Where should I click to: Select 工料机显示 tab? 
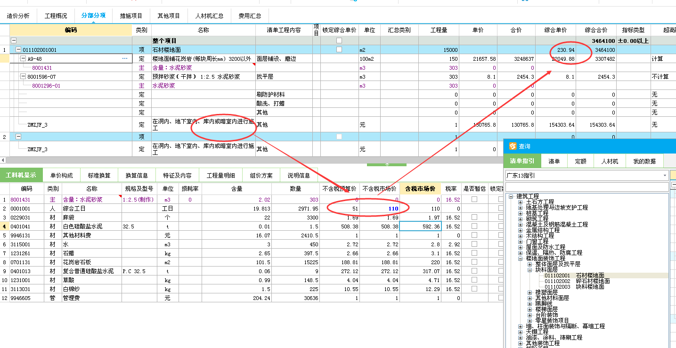pyautogui.click(x=21, y=175)
